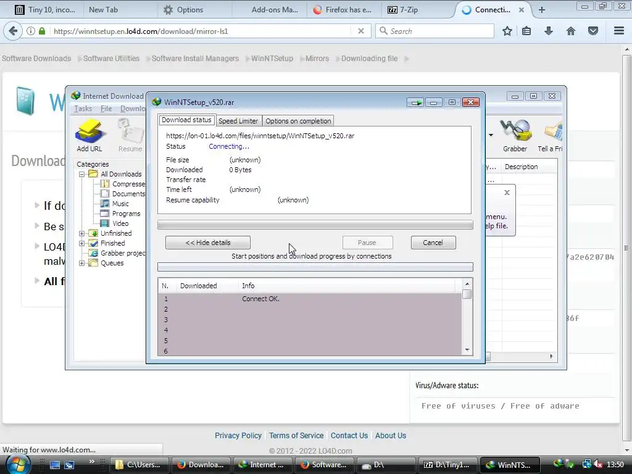Expand quick launch chevron on taskbar
The width and height of the screenshot is (632, 474).
point(91,462)
